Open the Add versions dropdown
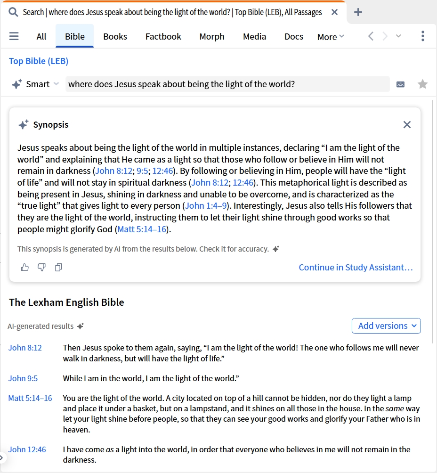This screenshot has height=473, width=437. tap(386, 326)
